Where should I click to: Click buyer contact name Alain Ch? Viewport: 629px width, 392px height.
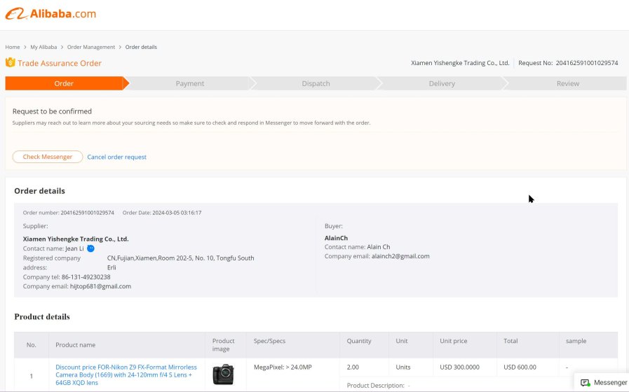378,246
